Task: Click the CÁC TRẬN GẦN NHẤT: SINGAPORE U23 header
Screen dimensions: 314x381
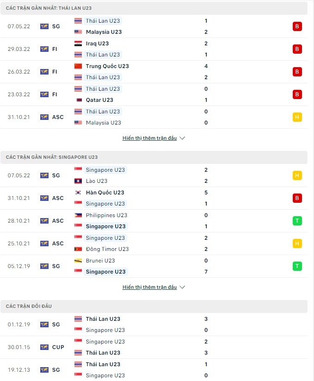Action: point(42,157)
